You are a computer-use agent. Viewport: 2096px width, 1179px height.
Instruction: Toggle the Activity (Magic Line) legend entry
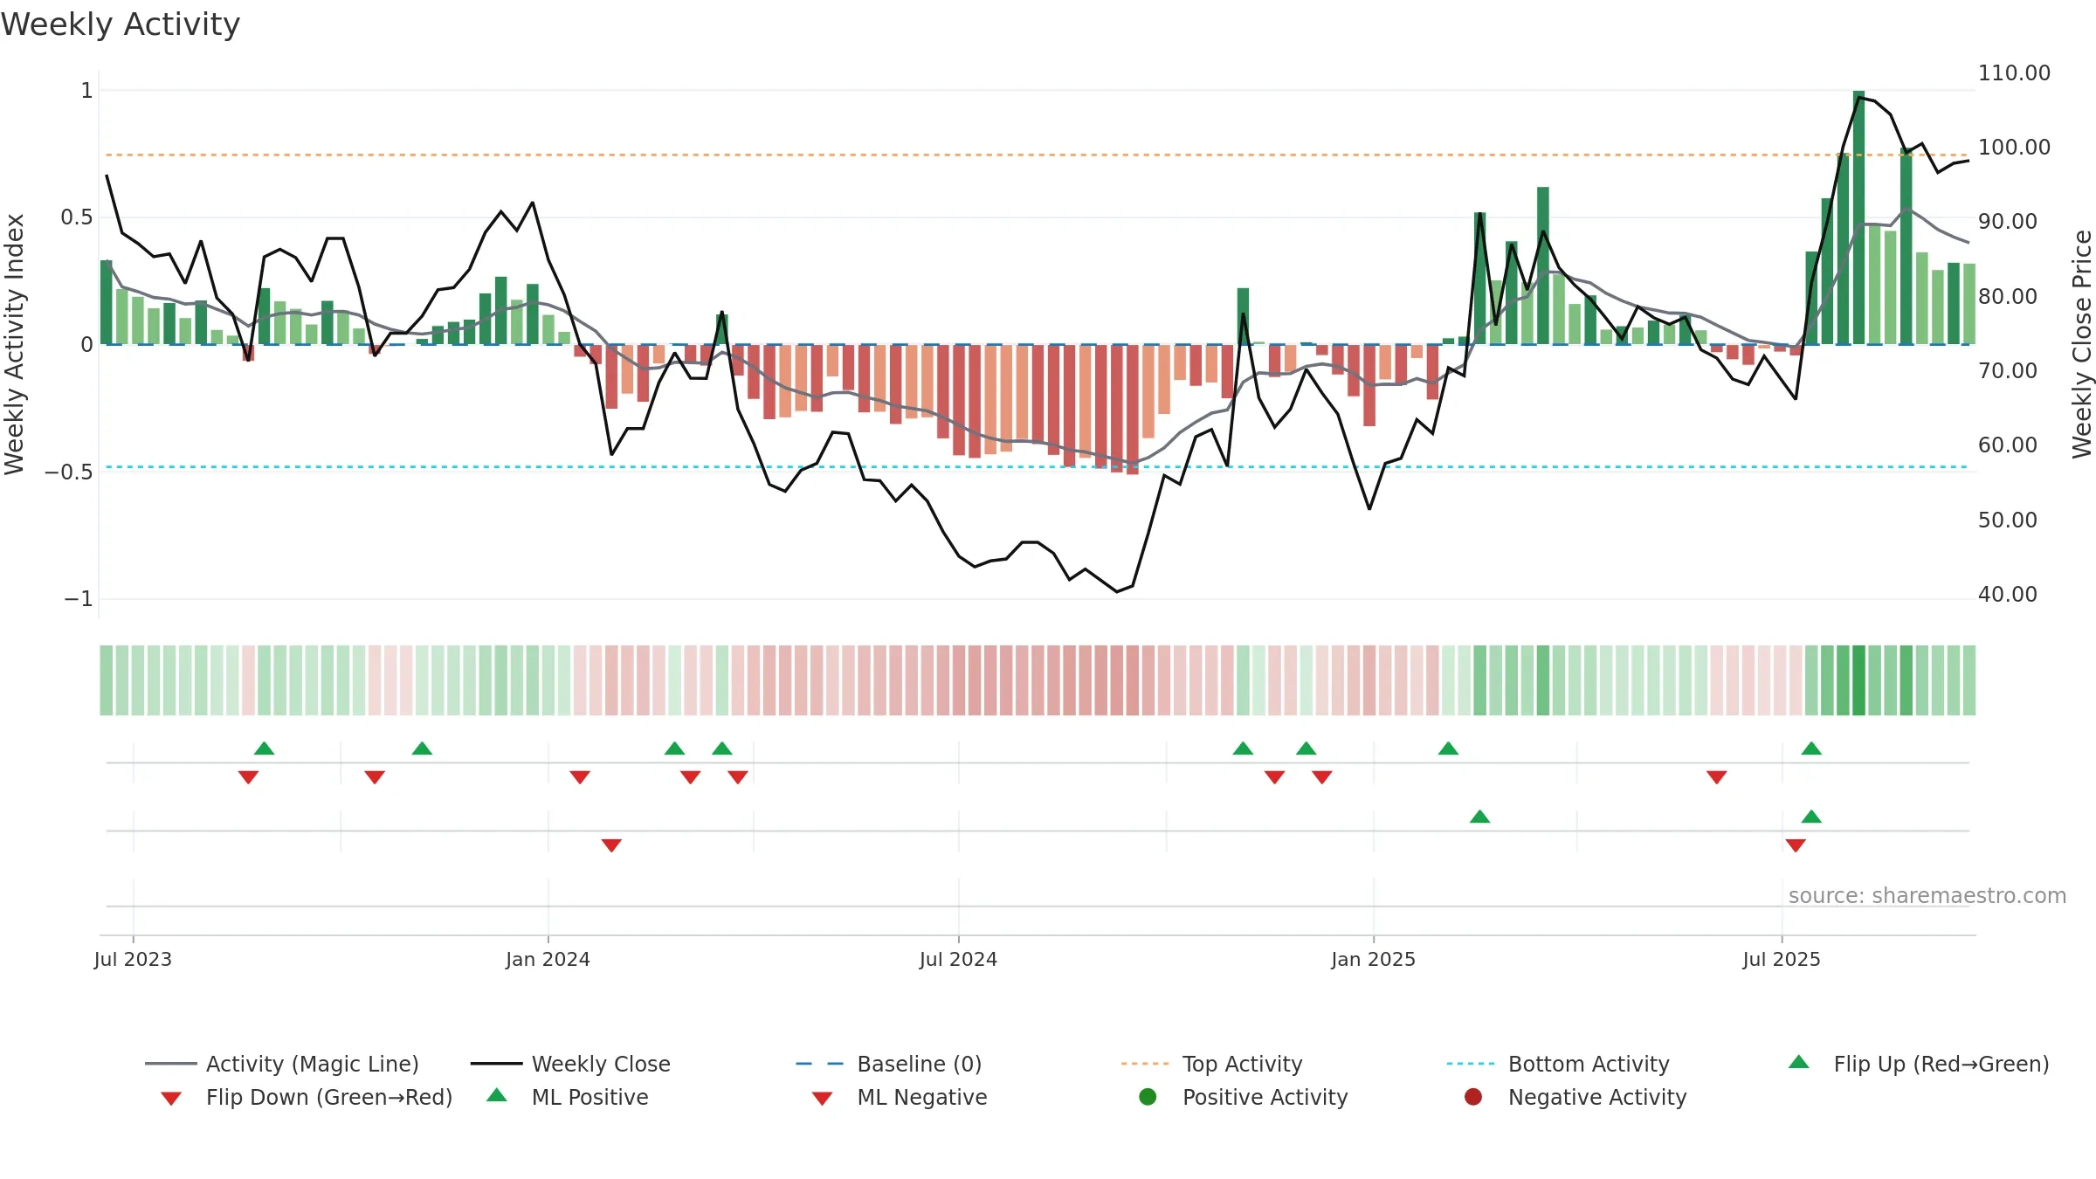pyautogui.click(x=282, y=1064)
